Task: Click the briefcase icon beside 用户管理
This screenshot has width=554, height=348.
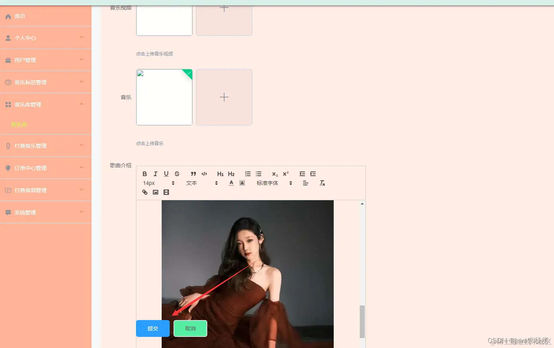Action: [8, 60]
